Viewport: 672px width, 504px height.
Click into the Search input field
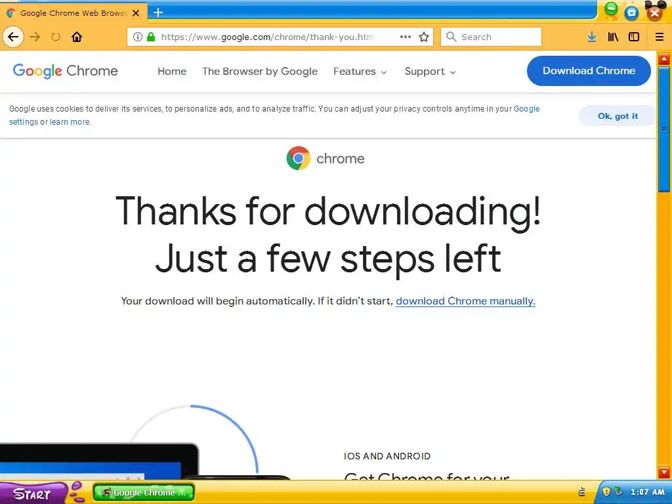491,37
